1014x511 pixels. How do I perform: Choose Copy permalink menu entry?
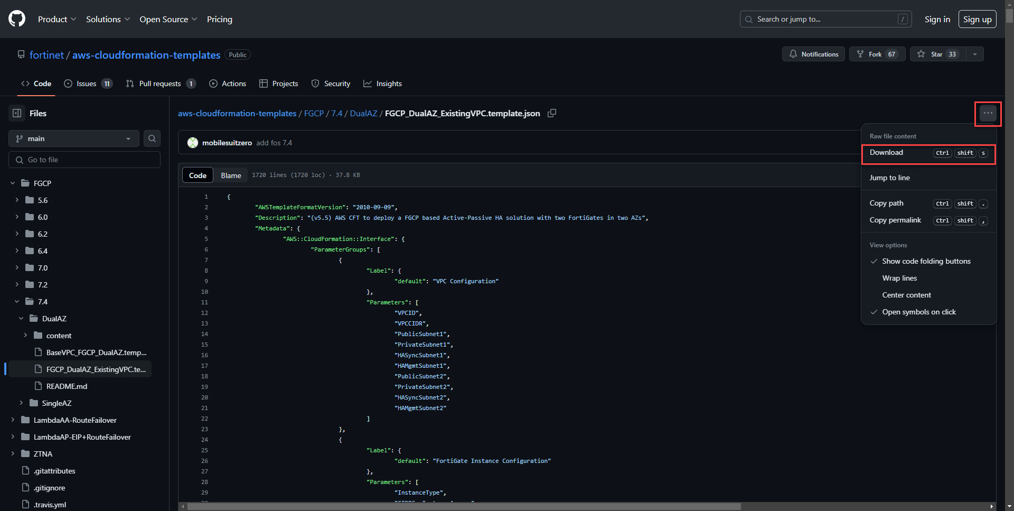tap(928, 220)
